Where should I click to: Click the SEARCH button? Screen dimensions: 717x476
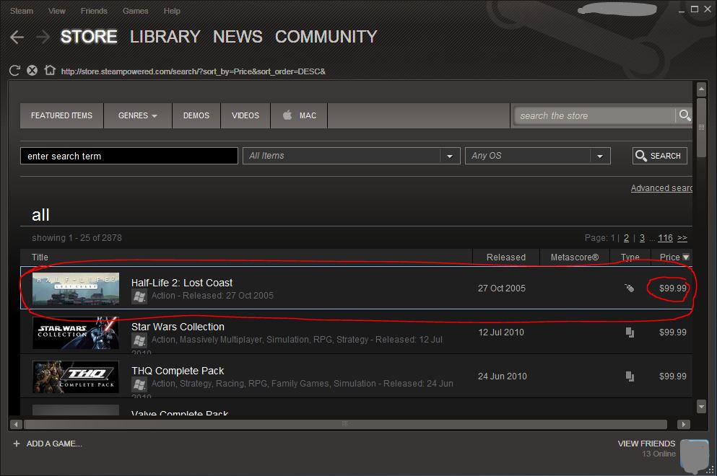pos(659,155)
